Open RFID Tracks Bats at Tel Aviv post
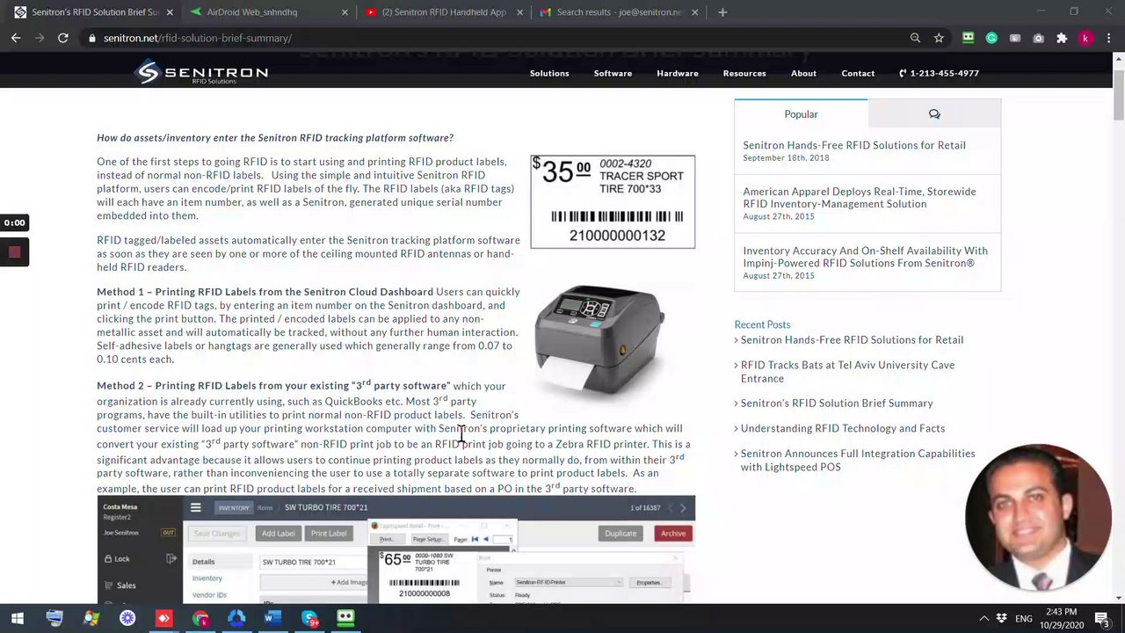The height and width of the screenshot is (633, 1125). point(847,371)
